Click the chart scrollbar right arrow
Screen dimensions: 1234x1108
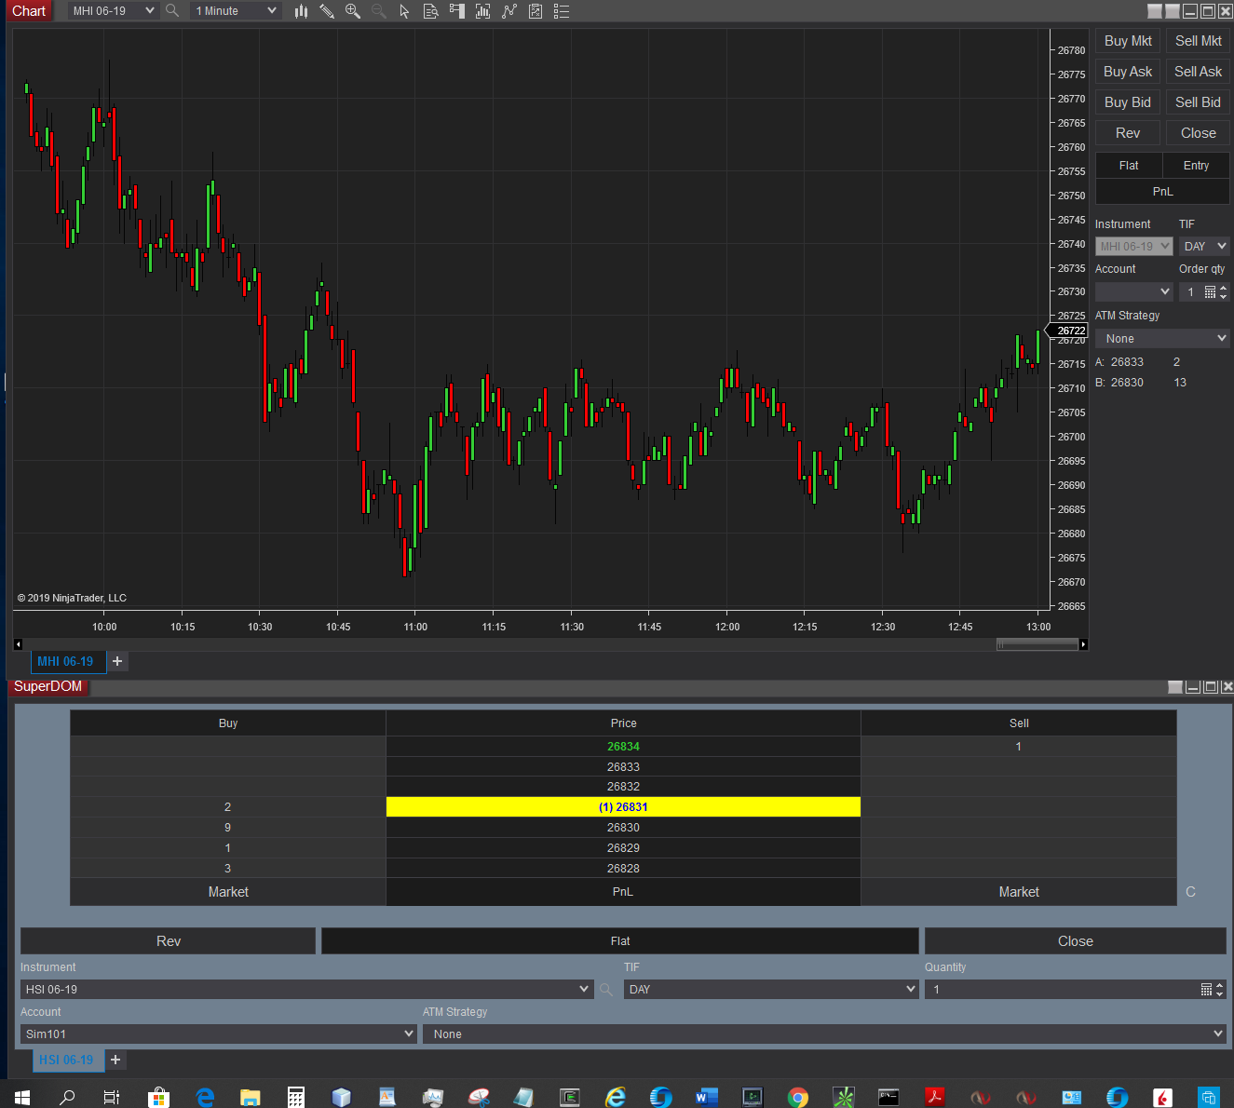click(x=1083, y=644)
